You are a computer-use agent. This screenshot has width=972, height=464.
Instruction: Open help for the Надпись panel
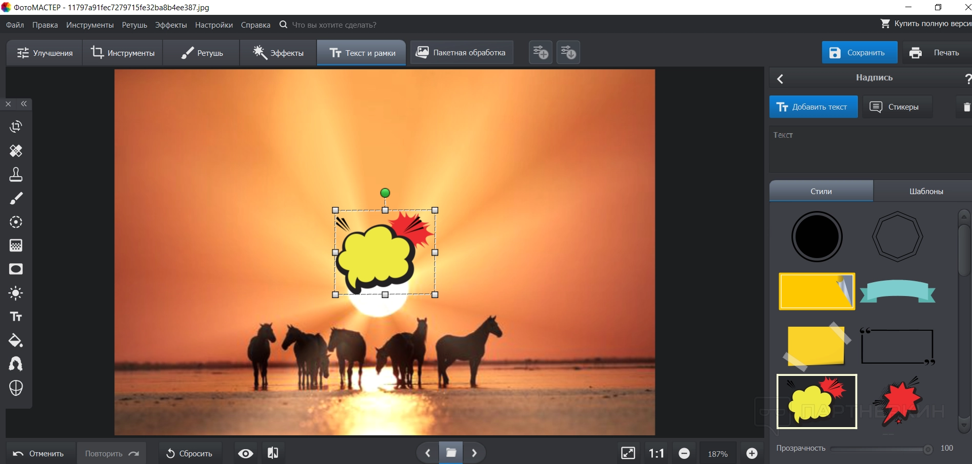click(x=968, y=79)
